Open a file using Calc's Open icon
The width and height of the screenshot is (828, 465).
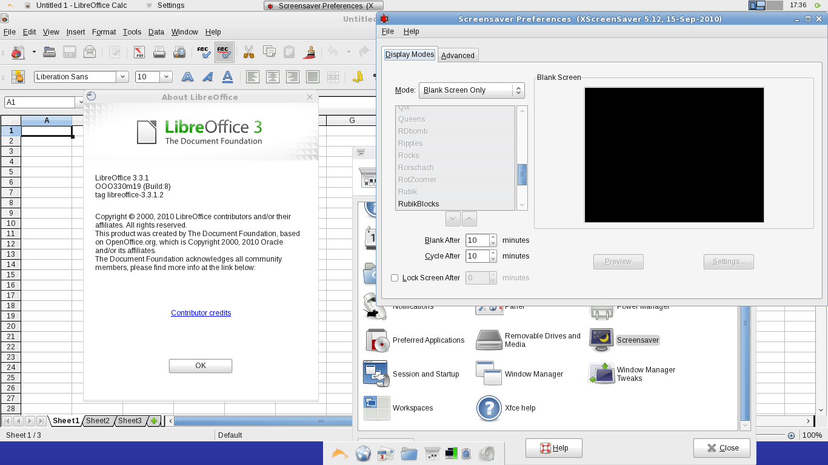pos(50,52)
